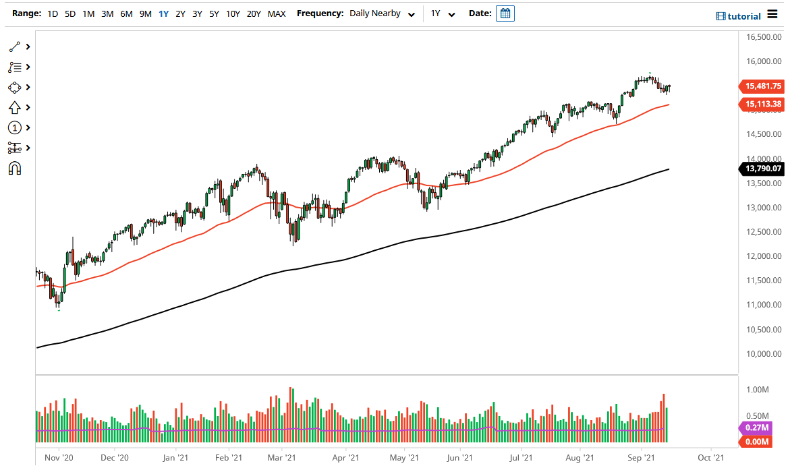Open the annotation list tool
Viewport: 790px width, 470px height.
point(14,67)
